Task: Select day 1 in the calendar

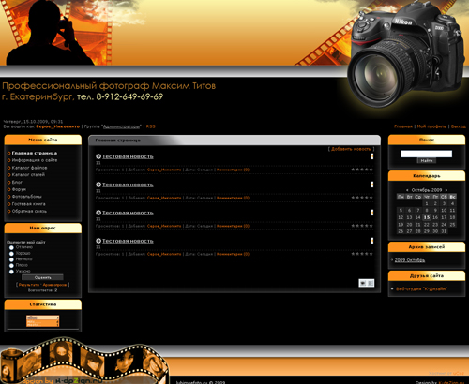Action: (x=427, y=203)
